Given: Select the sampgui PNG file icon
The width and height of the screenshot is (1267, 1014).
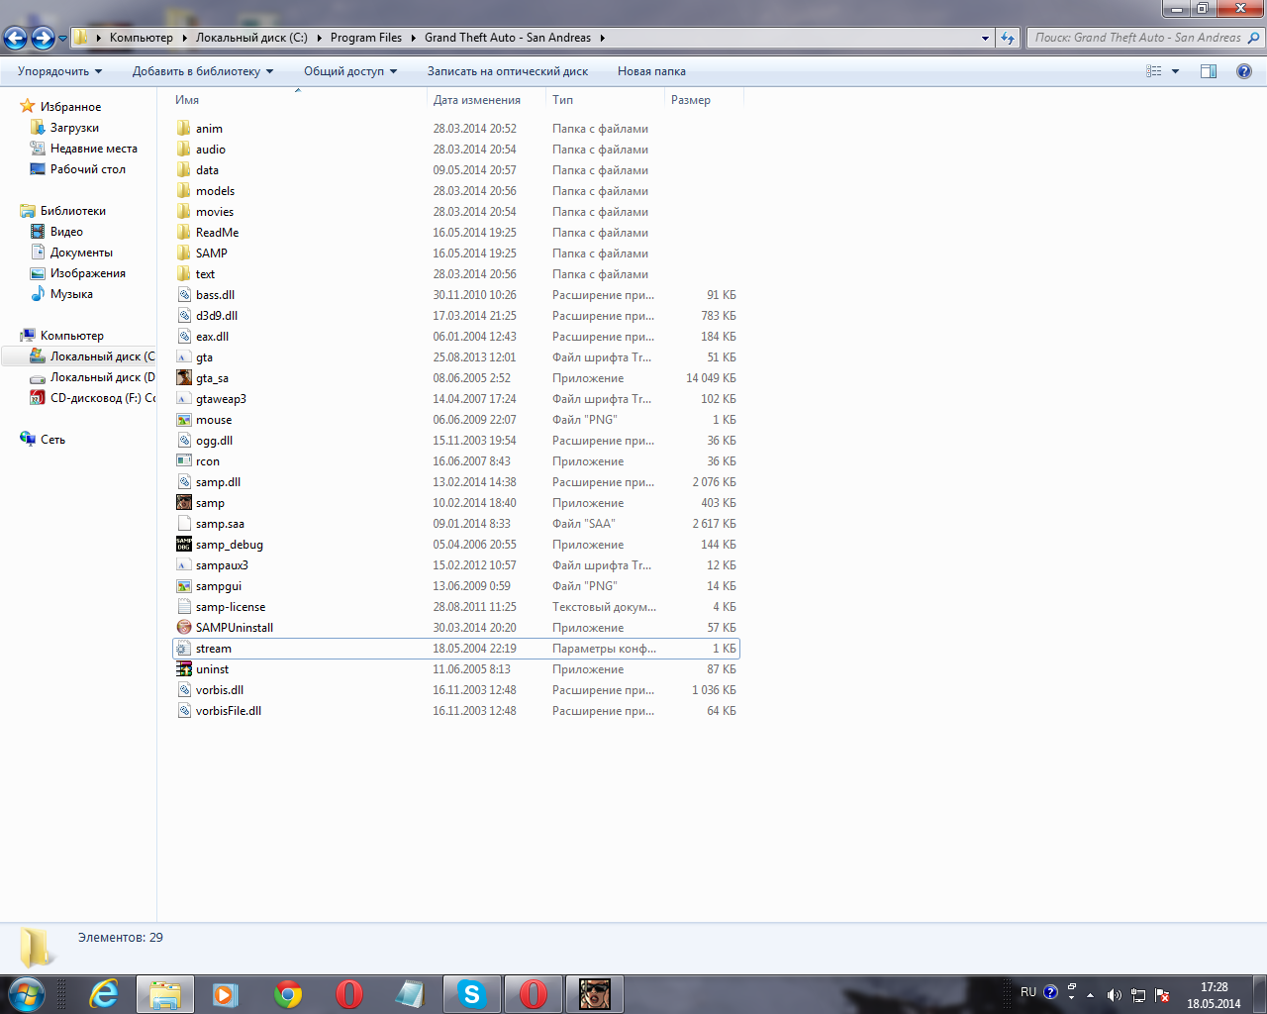Looking at the screenshot, I should pos(184,586).
